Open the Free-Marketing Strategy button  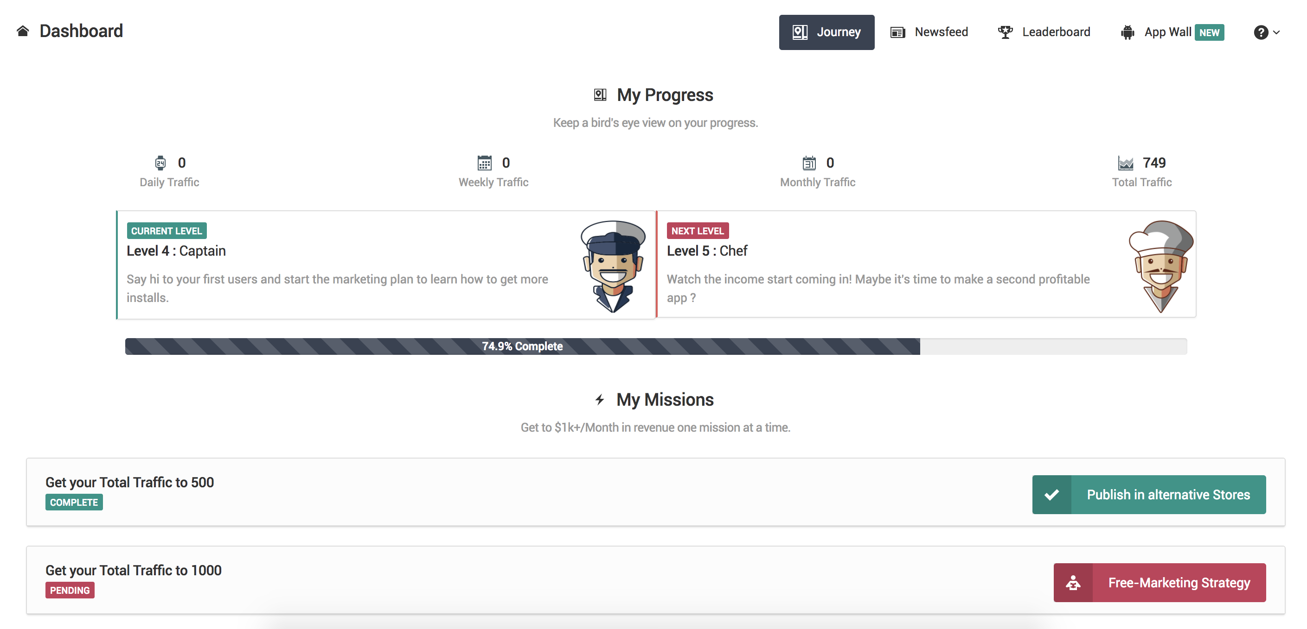[x=1160, y=582]
